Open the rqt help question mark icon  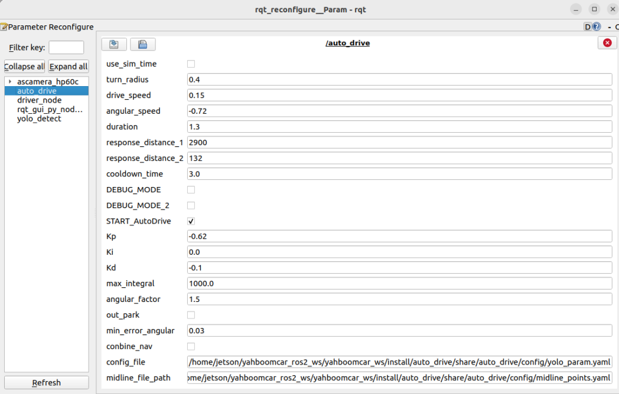click(597, 27)
